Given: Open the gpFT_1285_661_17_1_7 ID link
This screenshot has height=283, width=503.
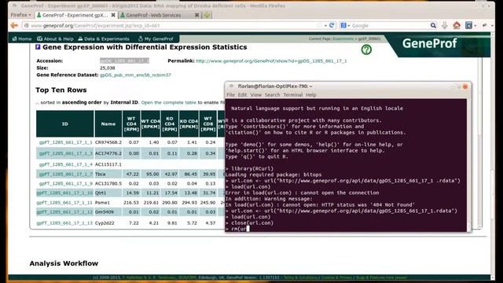Looking at the screenshot, I should click(x=65, y=174).
